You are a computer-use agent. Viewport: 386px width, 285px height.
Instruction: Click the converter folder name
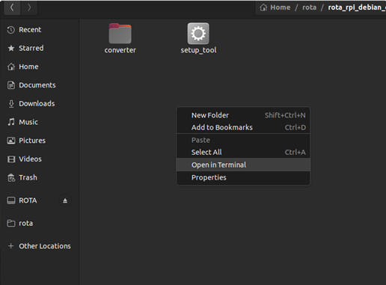pos(120,50)
